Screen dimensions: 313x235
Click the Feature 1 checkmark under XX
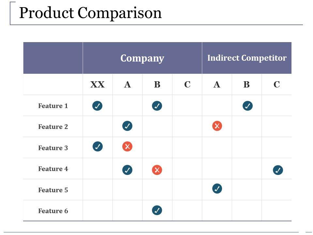pos(97,106)
